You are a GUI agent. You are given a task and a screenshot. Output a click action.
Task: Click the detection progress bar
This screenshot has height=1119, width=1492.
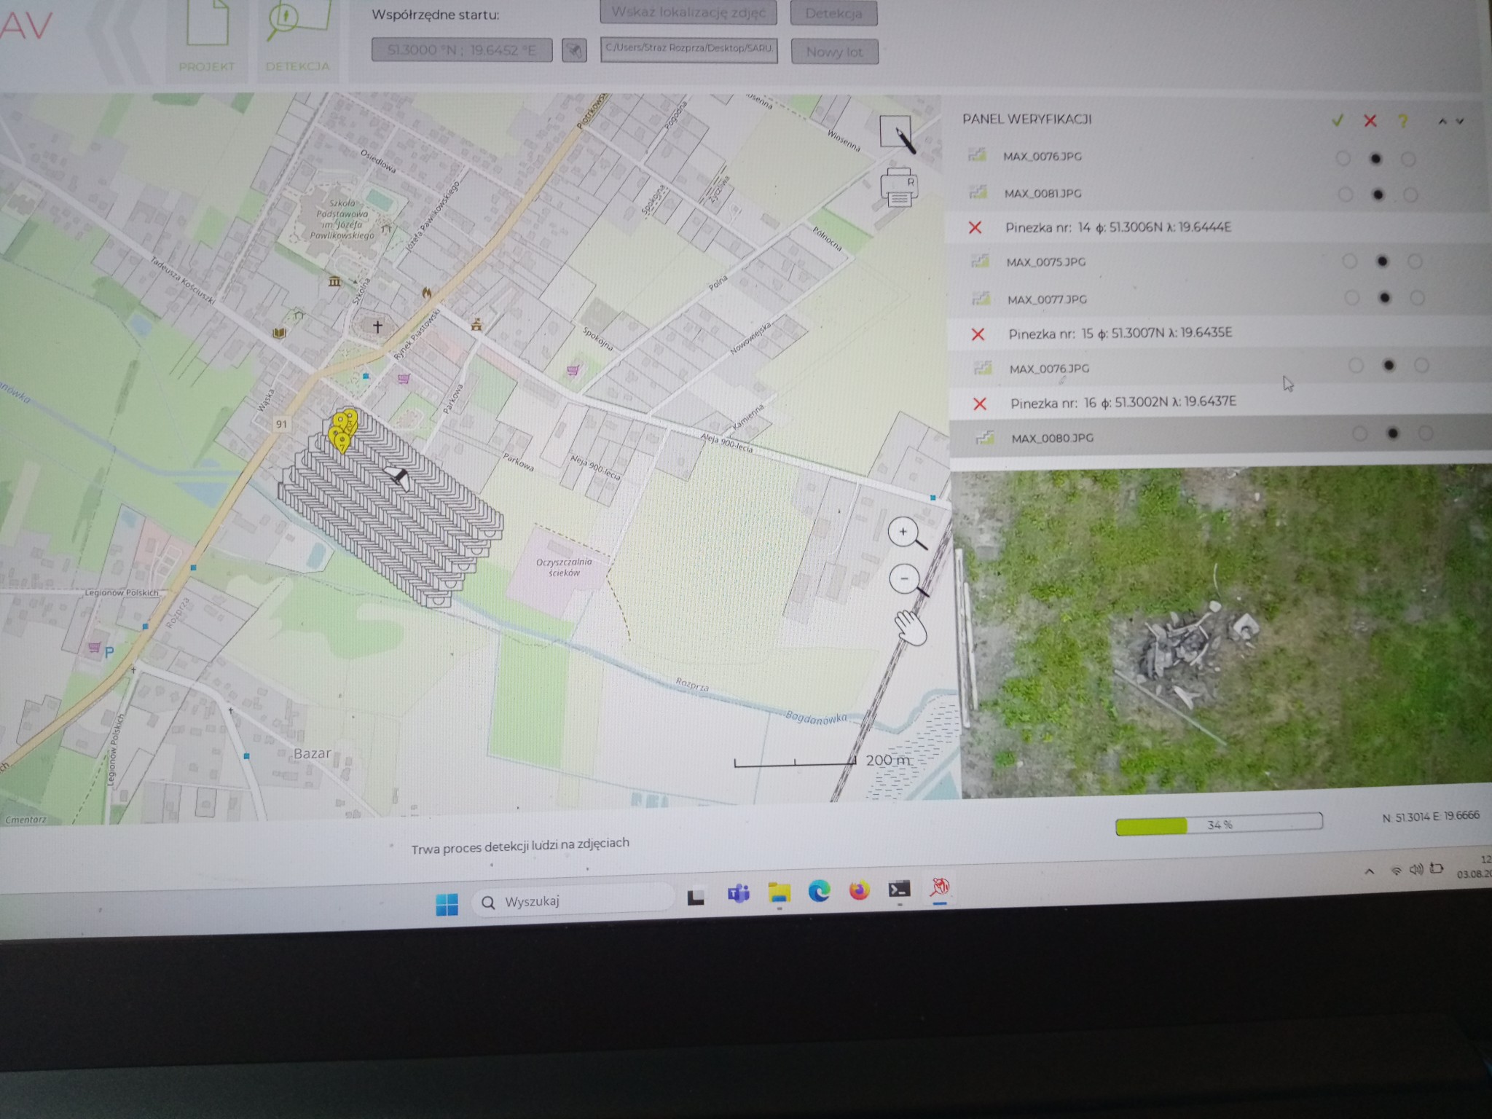click(x=1218, y=825)
